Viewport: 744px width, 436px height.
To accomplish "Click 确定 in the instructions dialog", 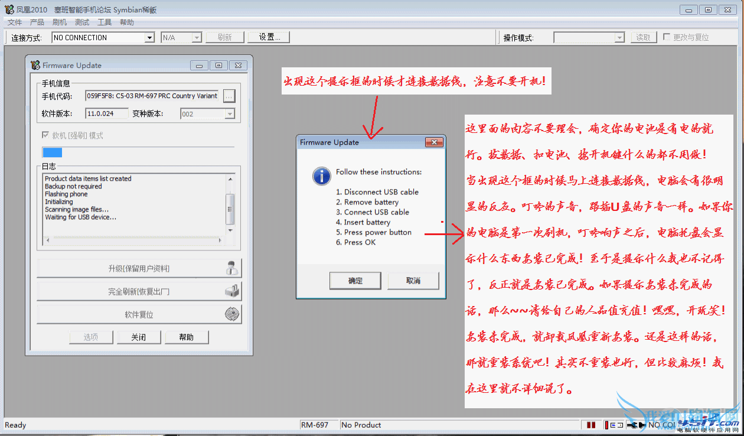I will [355, 281].
